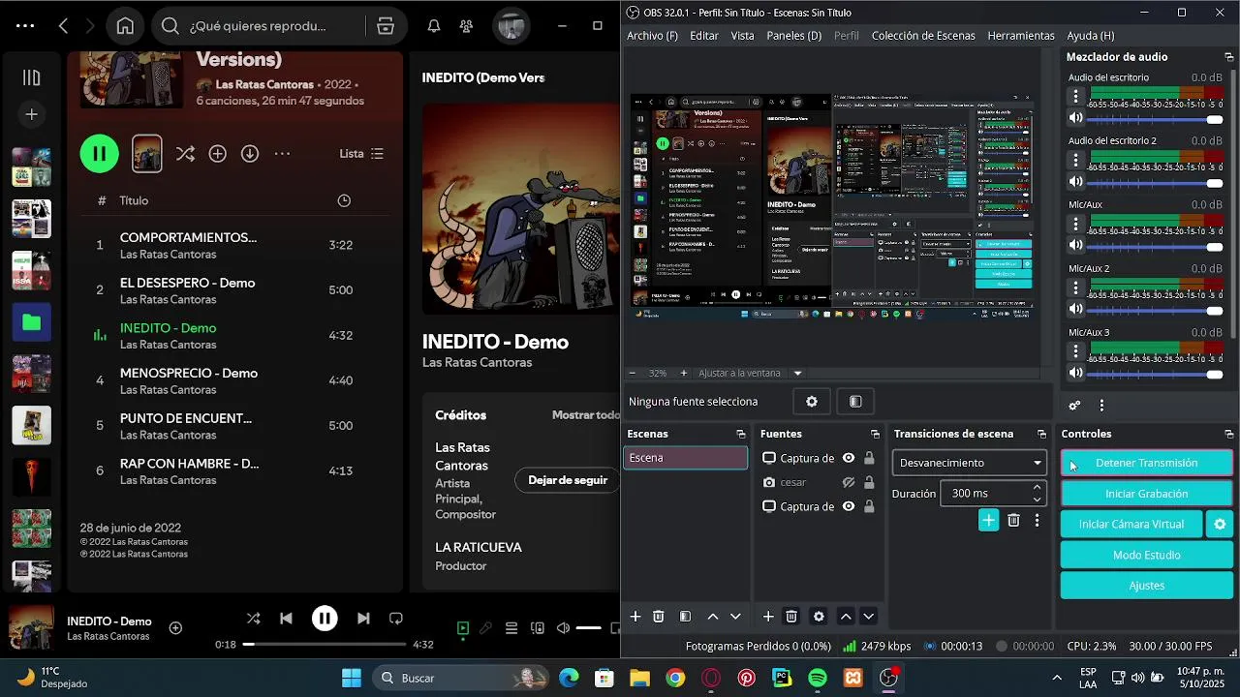Open Spotify Home via the house icon
1240x697 pixels.
pos(125,26)
